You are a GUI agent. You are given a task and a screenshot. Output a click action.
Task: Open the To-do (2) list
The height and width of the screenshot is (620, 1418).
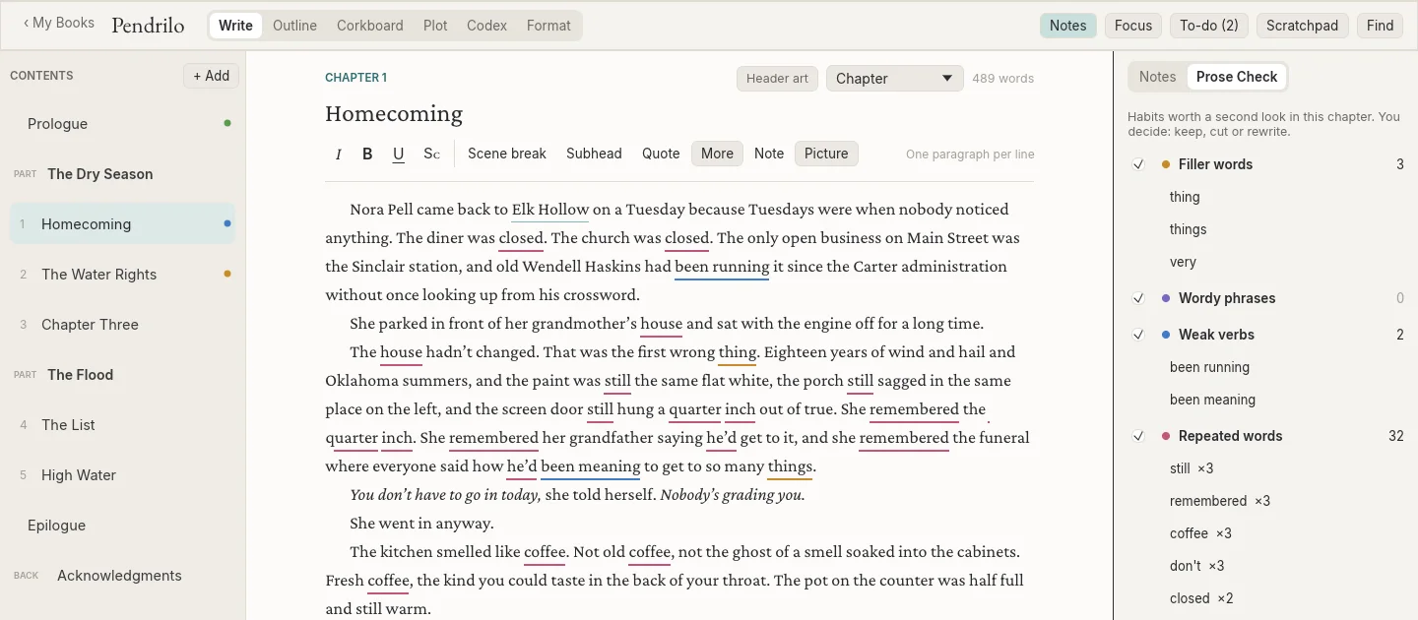[1209, 26]
